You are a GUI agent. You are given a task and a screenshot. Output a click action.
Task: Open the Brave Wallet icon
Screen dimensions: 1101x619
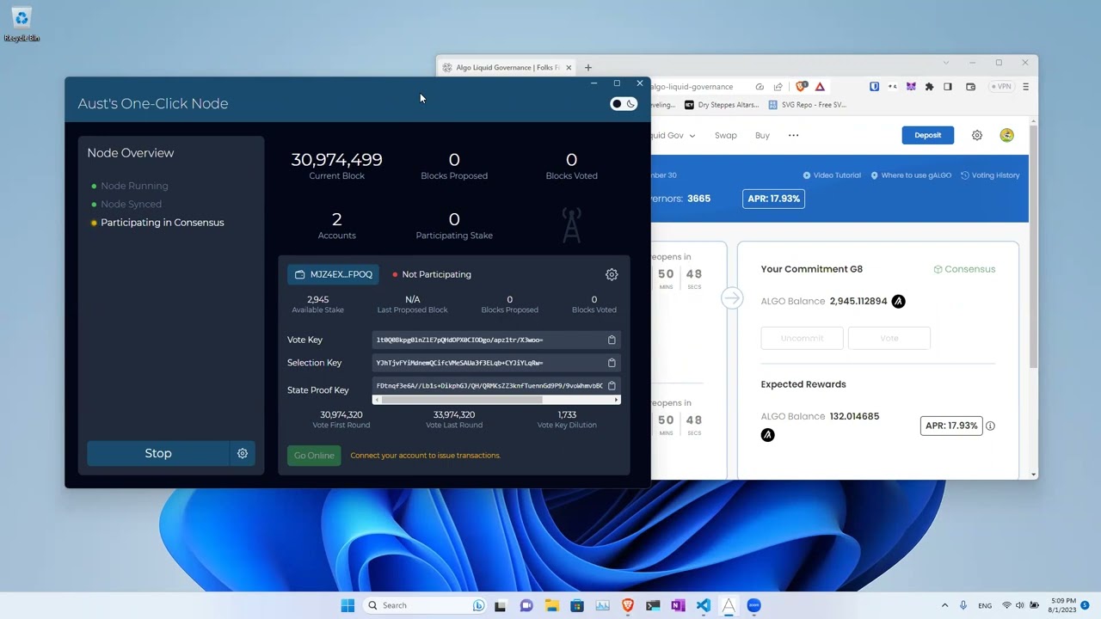pyautogui.click(x=970, y=87)
